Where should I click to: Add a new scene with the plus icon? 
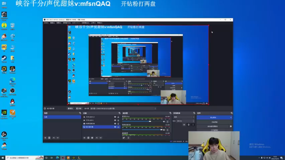[46, 138]
